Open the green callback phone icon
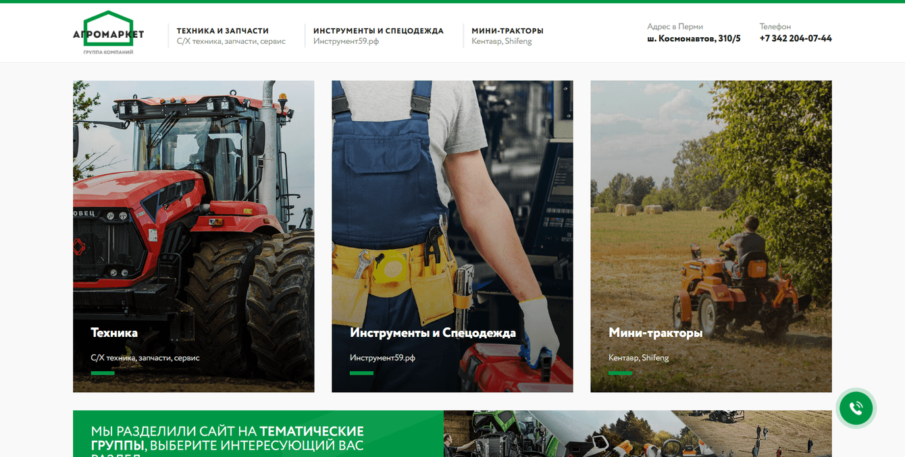 click(x=856, y=408)
